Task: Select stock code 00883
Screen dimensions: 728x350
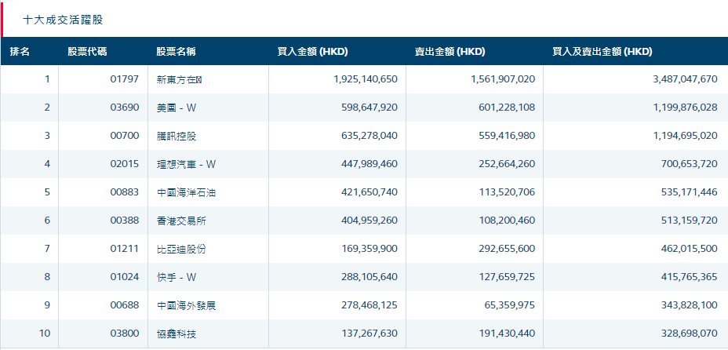Action: click(x=125, y=192)
